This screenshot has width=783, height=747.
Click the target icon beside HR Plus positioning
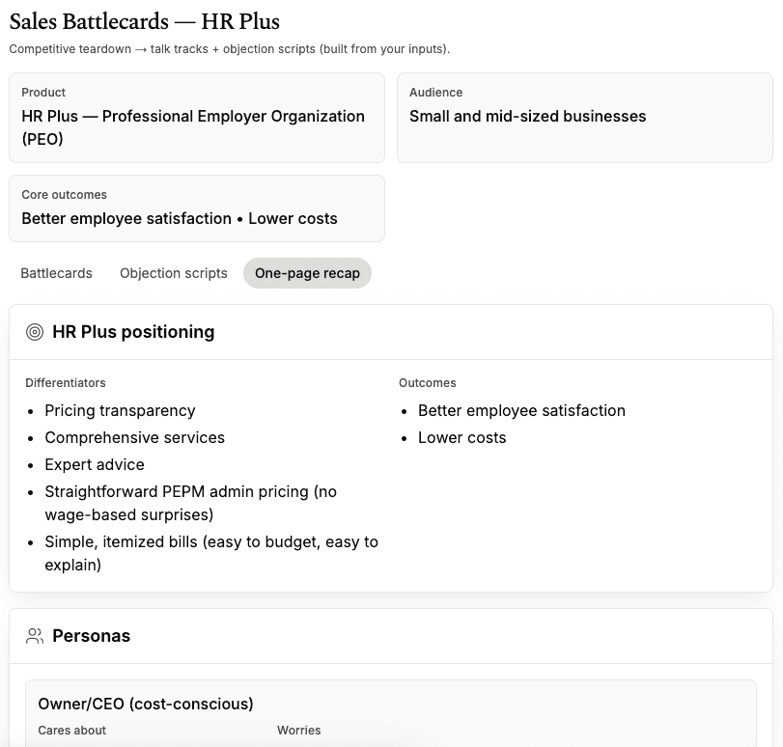35,332
